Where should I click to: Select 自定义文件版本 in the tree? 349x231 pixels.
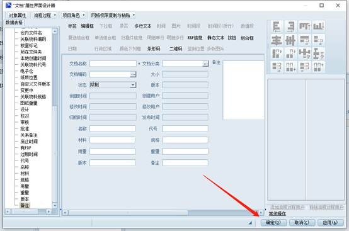click(x=35, y=84)
